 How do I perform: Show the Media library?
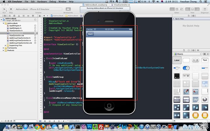click(198, 50)
